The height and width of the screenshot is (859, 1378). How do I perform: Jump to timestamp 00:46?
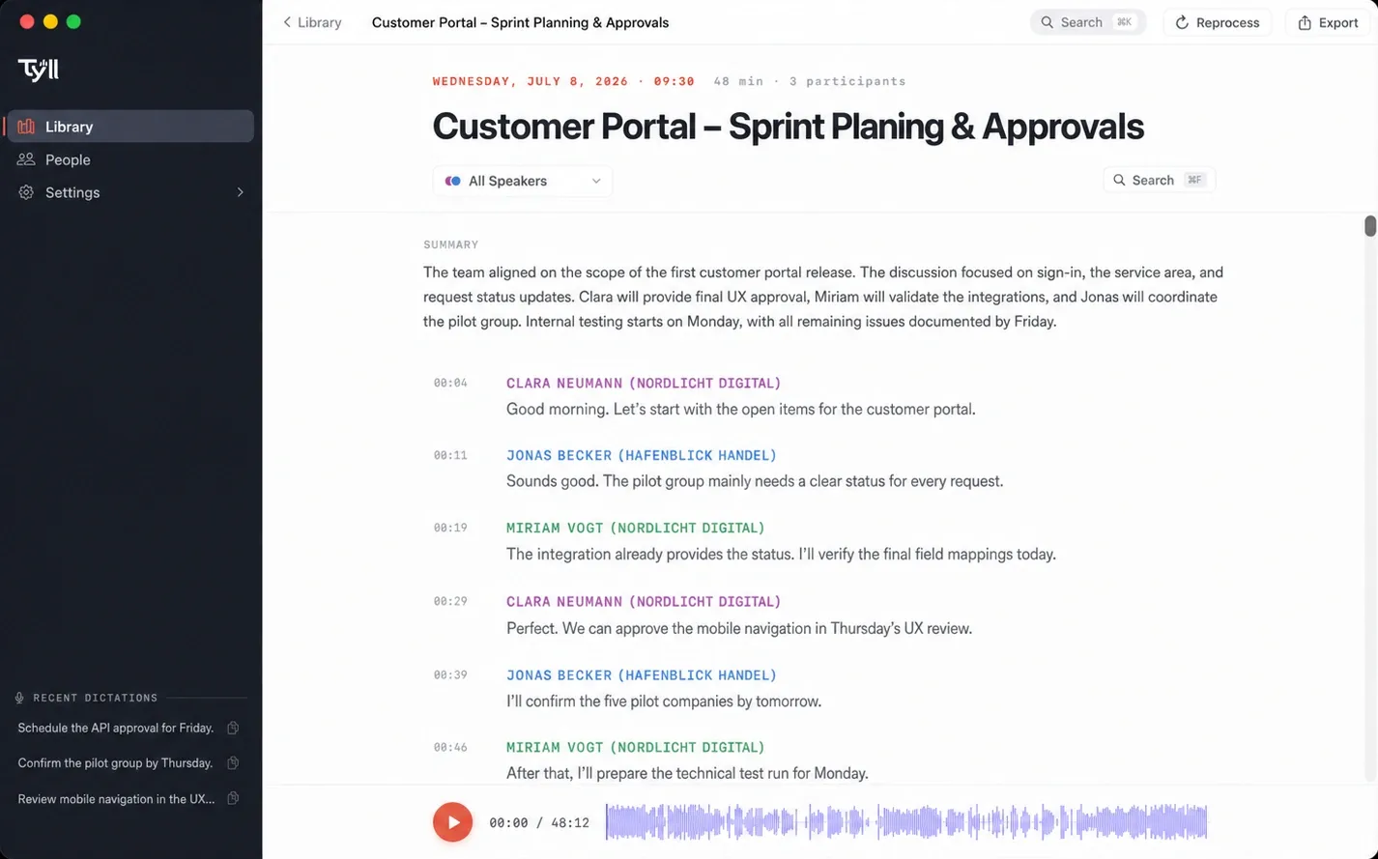(450, 747)
